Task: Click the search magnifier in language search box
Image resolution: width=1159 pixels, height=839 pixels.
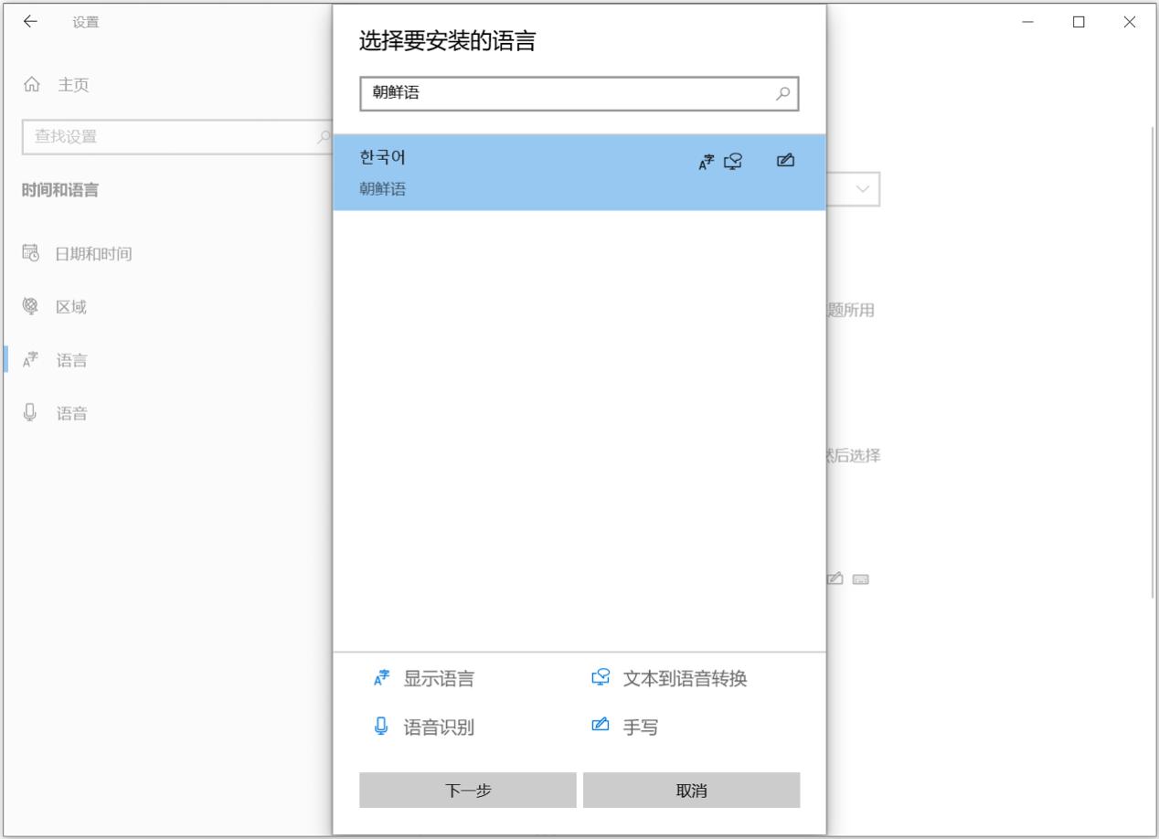Action: [782, 93]
